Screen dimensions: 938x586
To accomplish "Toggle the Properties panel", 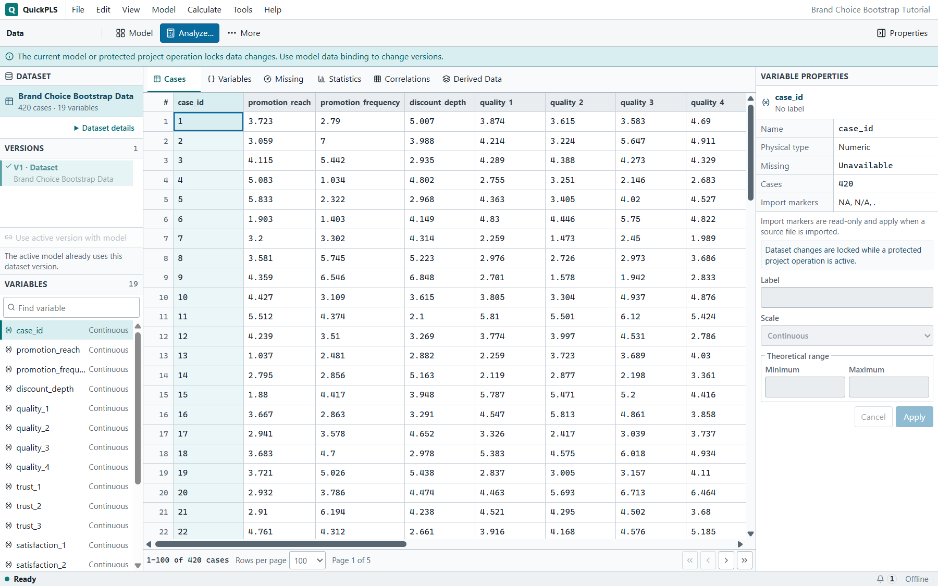I will click(x=902, y=33).
